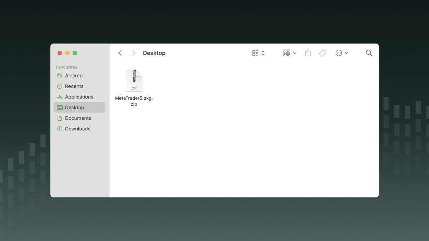Image resolution: width=429 pixels, height=241 pixels.
Task: Click the Share icon in the toolbar
Action: pos(308,52)
